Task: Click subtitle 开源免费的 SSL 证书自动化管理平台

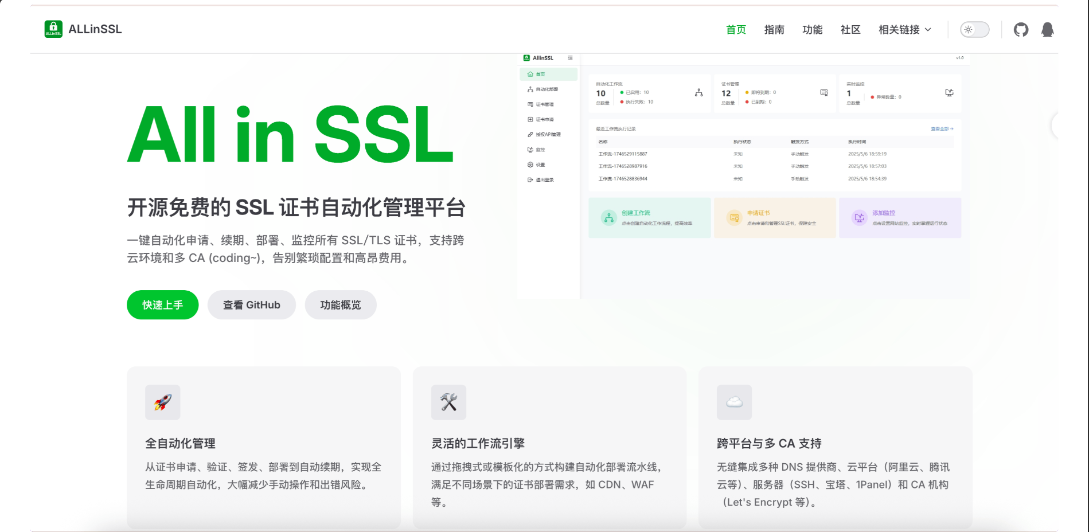Action: (x=296, y=208)
